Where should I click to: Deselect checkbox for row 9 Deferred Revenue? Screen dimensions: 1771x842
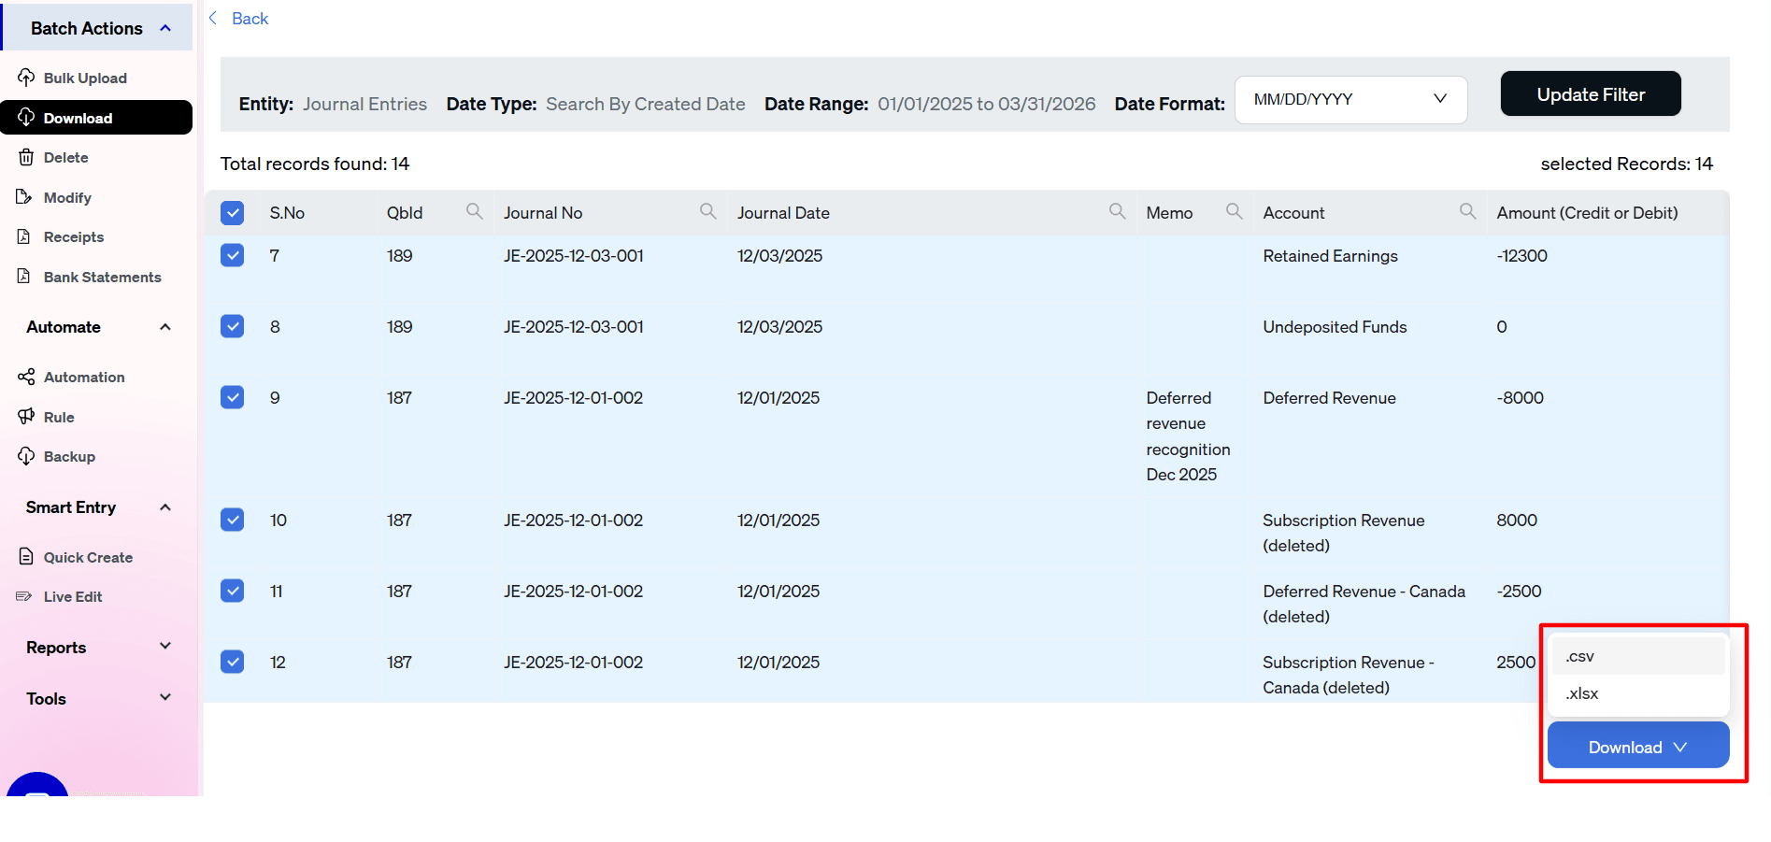click(x=232, y=397)
